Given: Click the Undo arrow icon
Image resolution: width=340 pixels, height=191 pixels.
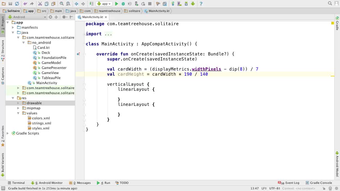Looking at the screenshot, I should (25, 4).
